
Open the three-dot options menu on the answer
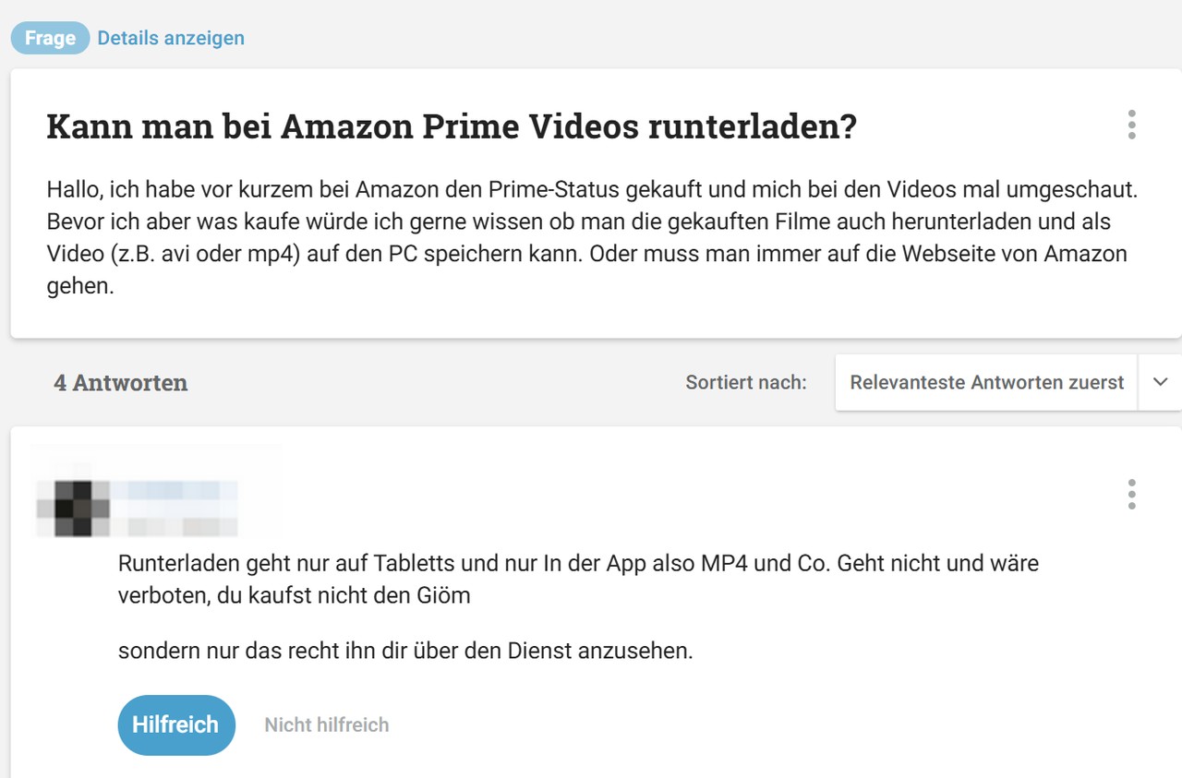pos(1130,495)
